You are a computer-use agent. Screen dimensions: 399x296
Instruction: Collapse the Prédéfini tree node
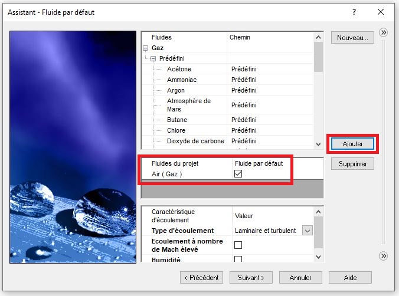153,59
